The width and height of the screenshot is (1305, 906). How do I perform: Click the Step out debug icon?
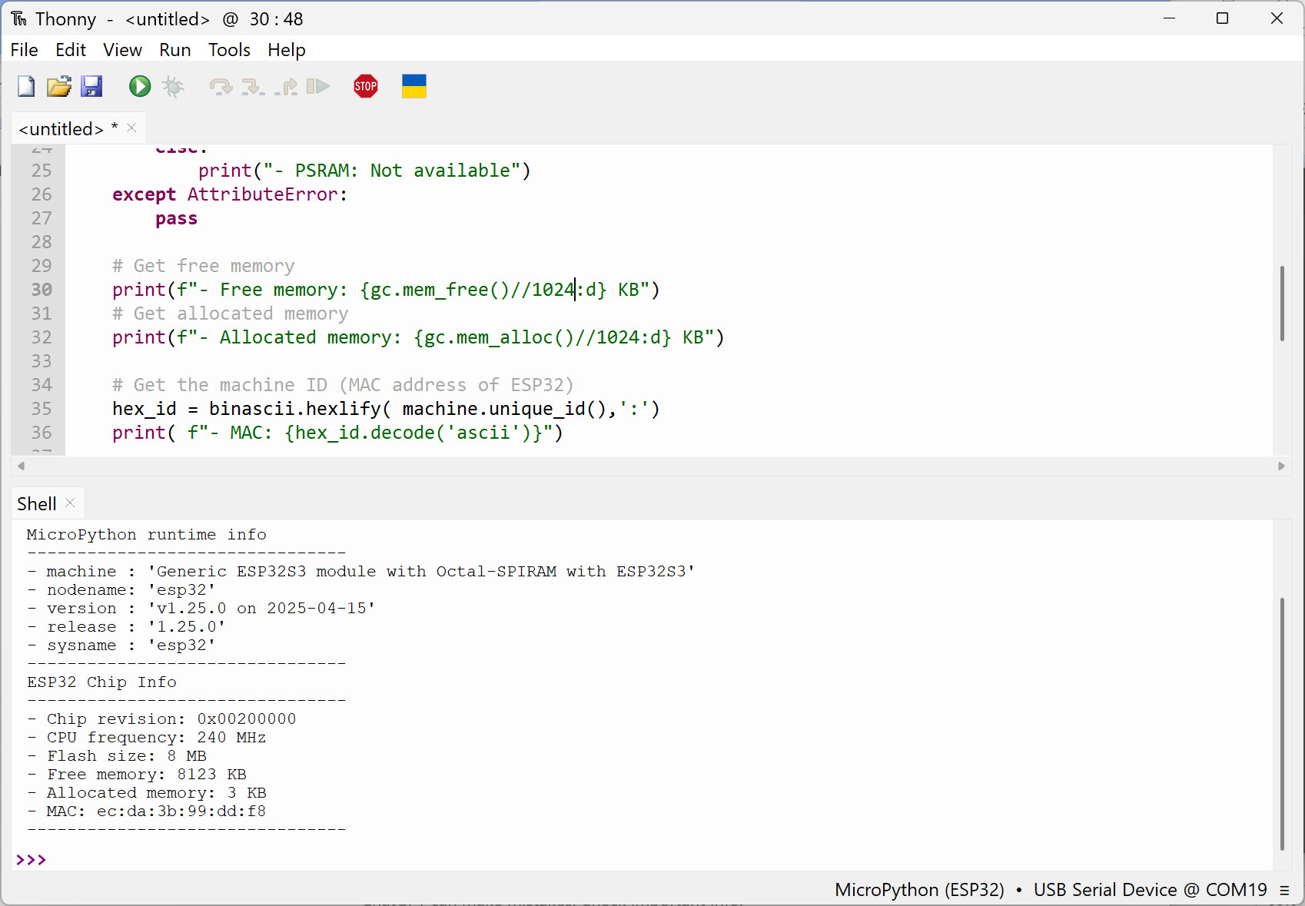[286, 86]
